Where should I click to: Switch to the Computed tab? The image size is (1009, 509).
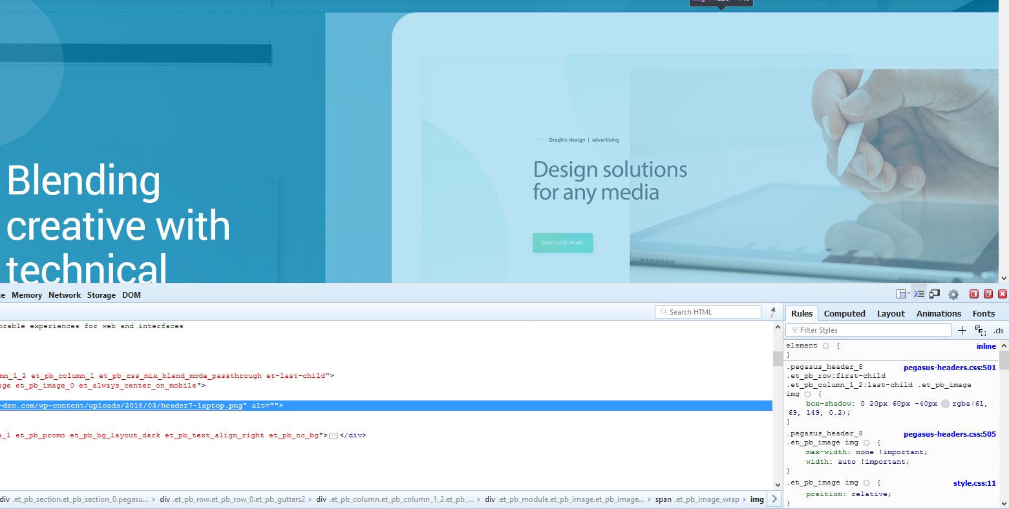[844, 313]
